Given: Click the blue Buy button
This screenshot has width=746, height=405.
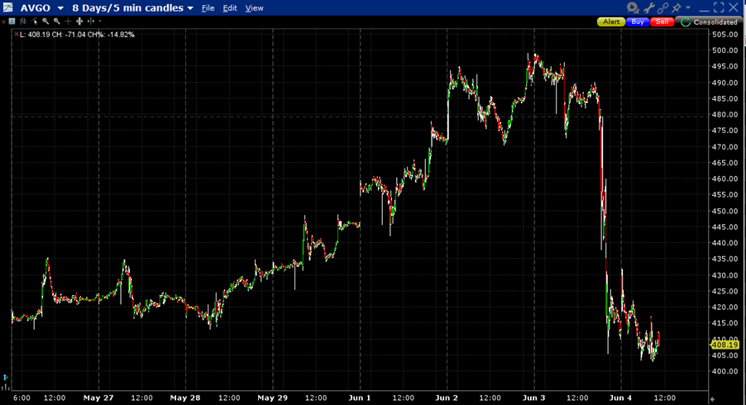Looking at the screenshot, I should 638,21.
